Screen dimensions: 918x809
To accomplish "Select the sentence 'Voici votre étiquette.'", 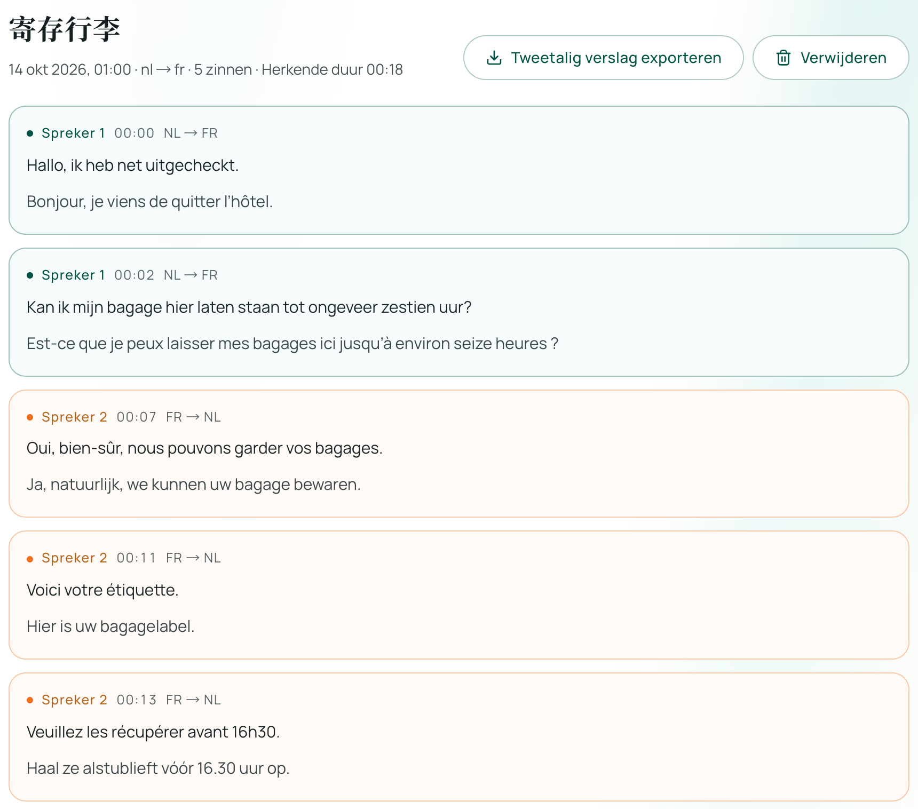I will [x=102, y=590].
